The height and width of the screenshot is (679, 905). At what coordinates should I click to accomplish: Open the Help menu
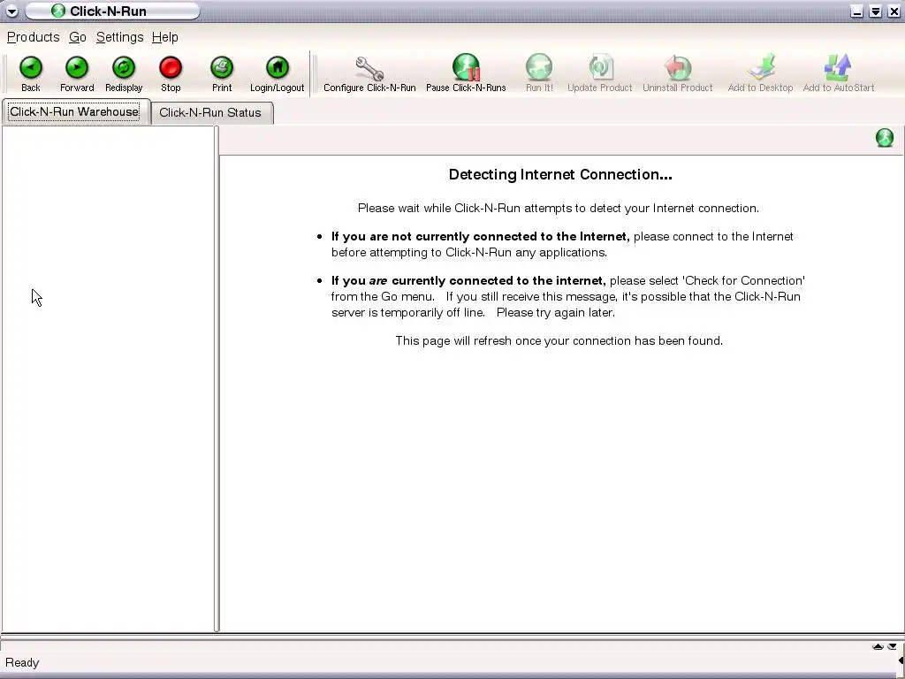[x=165, y=37]
